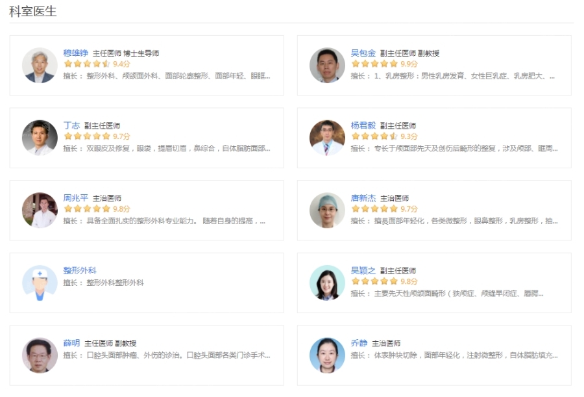This screenshot has height=397, width=584.
Task: Click the 科室医生 section heading
Action: point(30,10)
